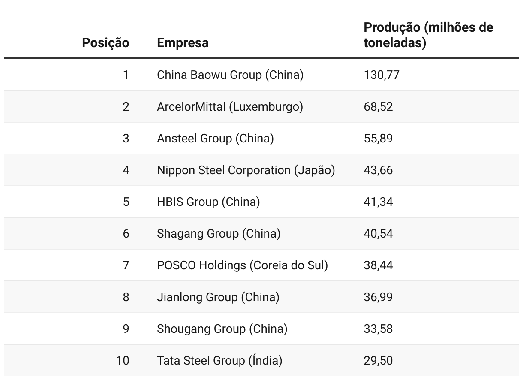The height and width of the screenshot is (380, 523).
Task: Select the China Baowu Group (China) cell
Action: 230,75
